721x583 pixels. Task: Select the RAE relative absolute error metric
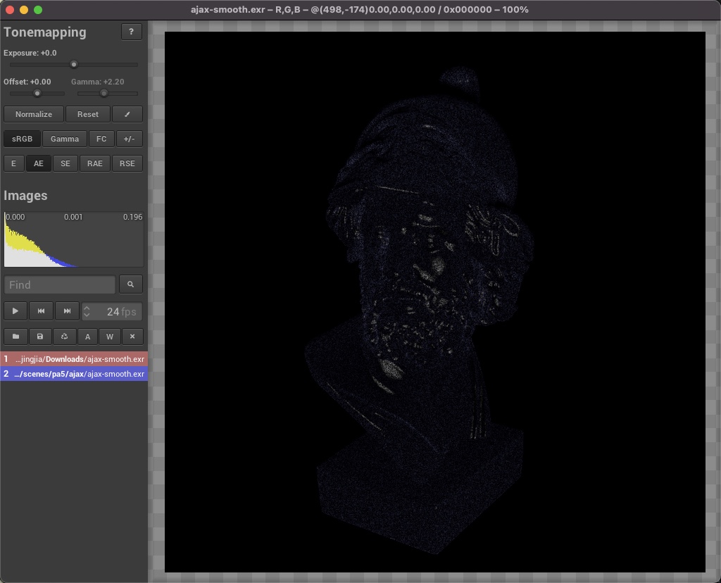coord(95,163)
